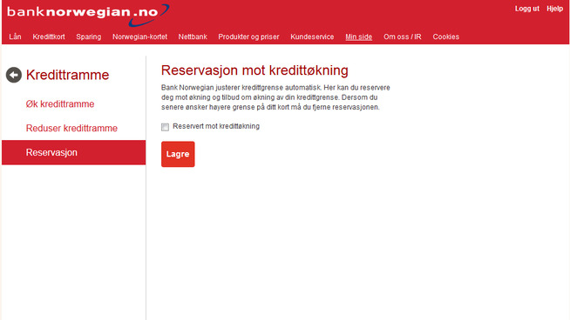Open the Cookies page
This screenshot has width=570, height=320.
pyautogui.click(x=445, y=37)
